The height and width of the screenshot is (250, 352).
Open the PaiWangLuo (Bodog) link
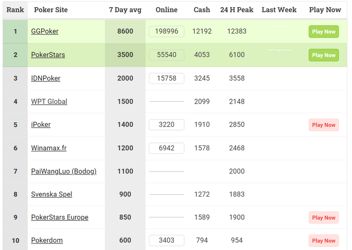[x=64, y=172]
